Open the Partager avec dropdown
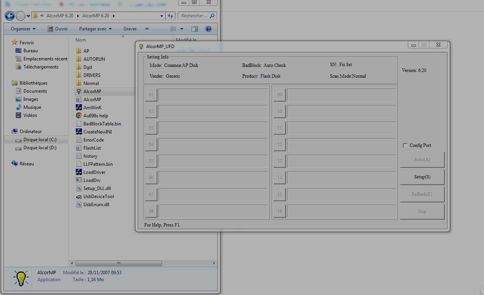484x295 pixels. pos(95,29)
